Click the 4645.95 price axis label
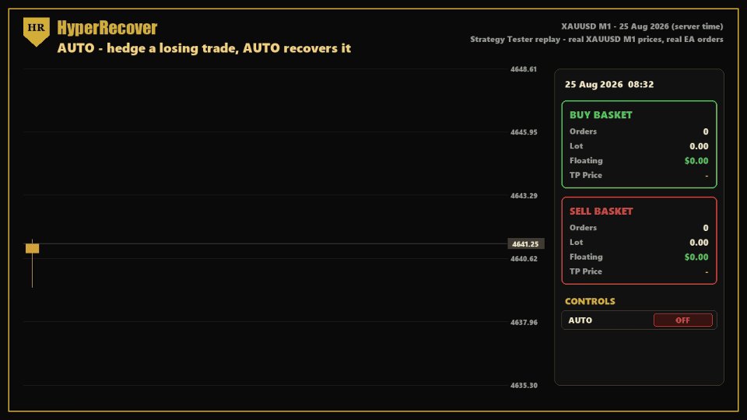The width and height of the screenshot is (747, 420). click(x=524, y=132)
